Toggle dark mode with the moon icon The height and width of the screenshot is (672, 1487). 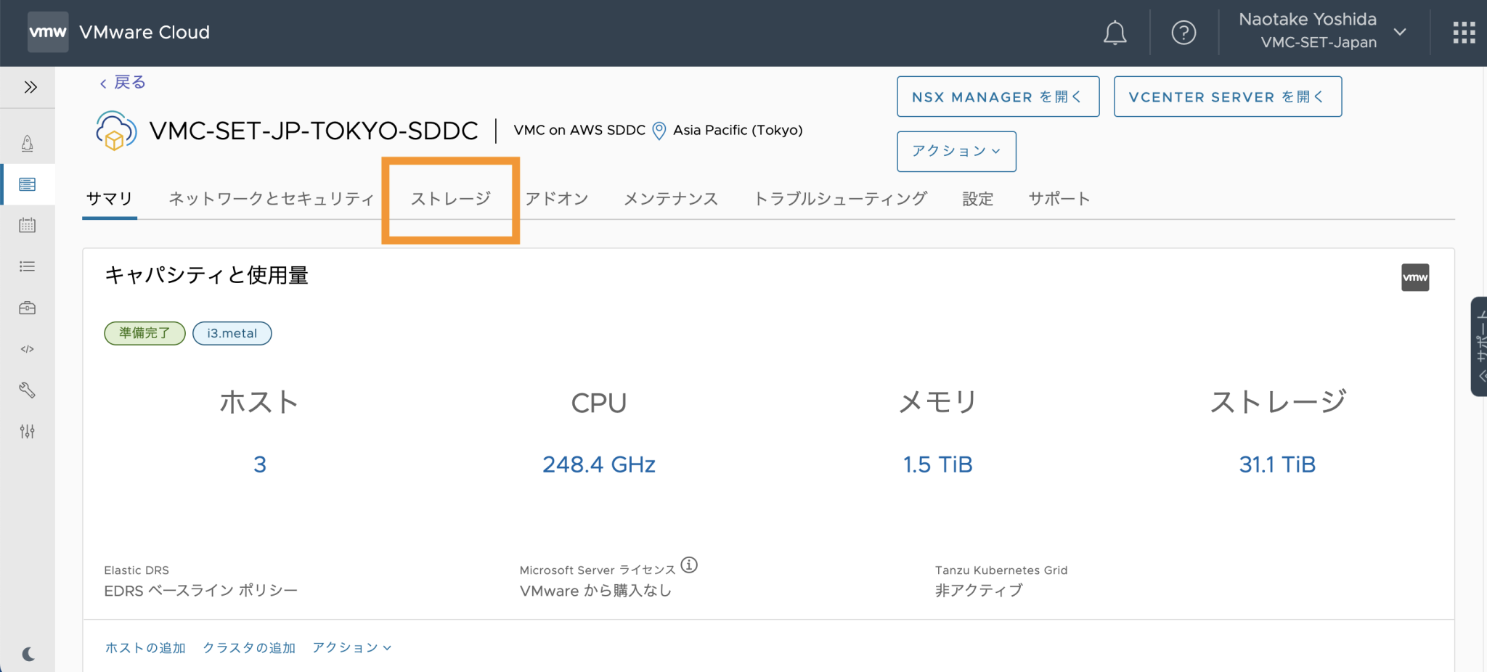(x=28, y=652)
